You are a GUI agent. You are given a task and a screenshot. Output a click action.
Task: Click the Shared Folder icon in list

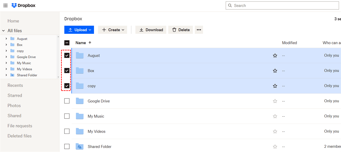80,147
